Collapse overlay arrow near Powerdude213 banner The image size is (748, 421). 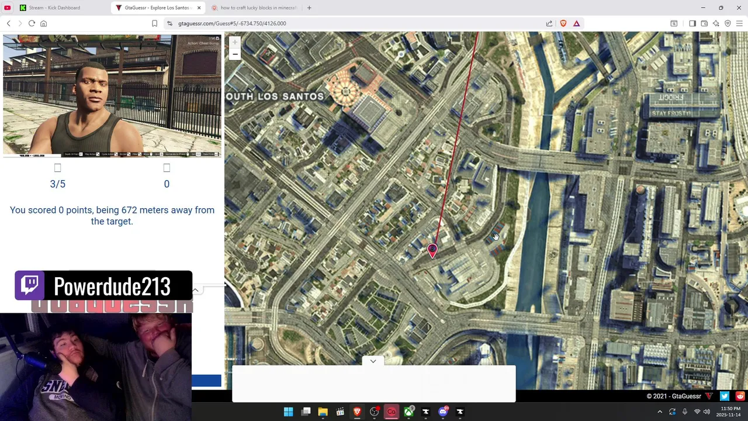point(196,290)
